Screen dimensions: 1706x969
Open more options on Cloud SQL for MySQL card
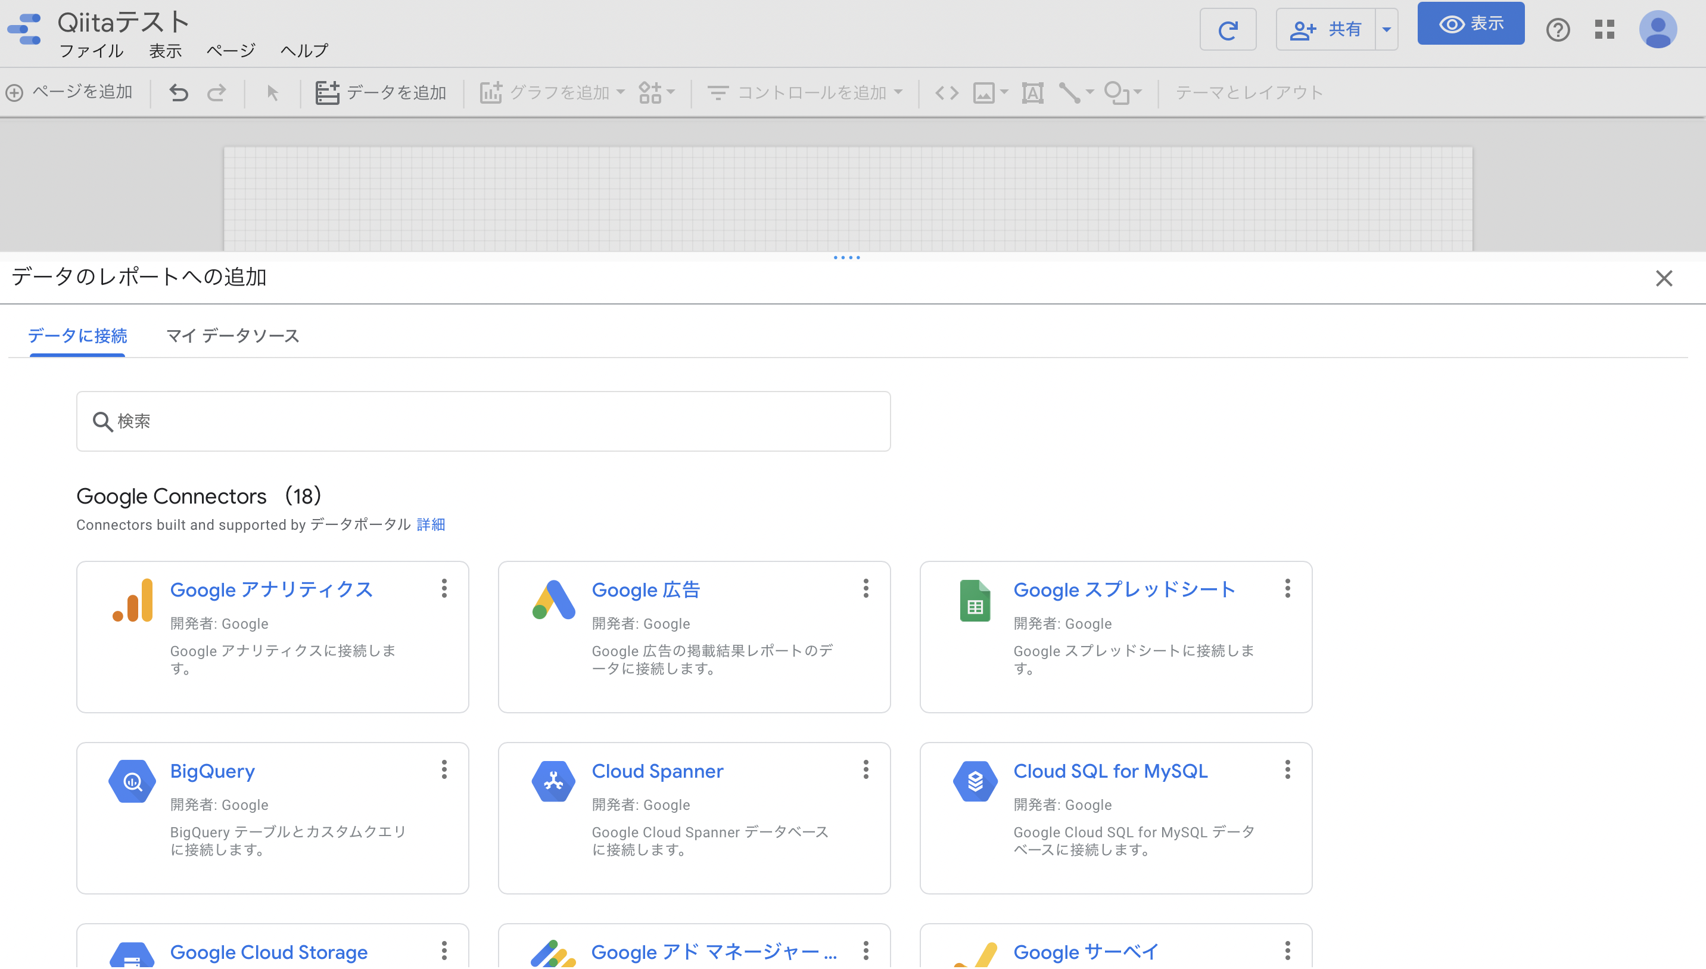[1288, 769]
